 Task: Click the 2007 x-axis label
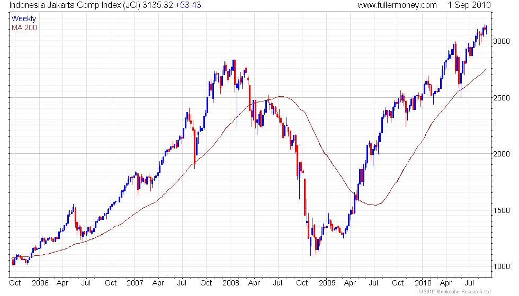tap(135, 283)
